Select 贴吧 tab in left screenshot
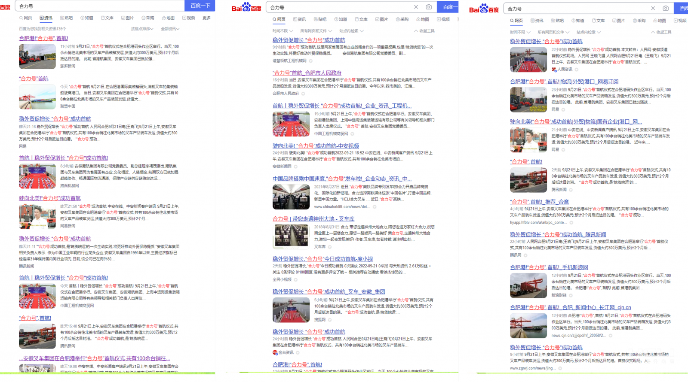This screenshot has width=688, height=382. (66, 18)
